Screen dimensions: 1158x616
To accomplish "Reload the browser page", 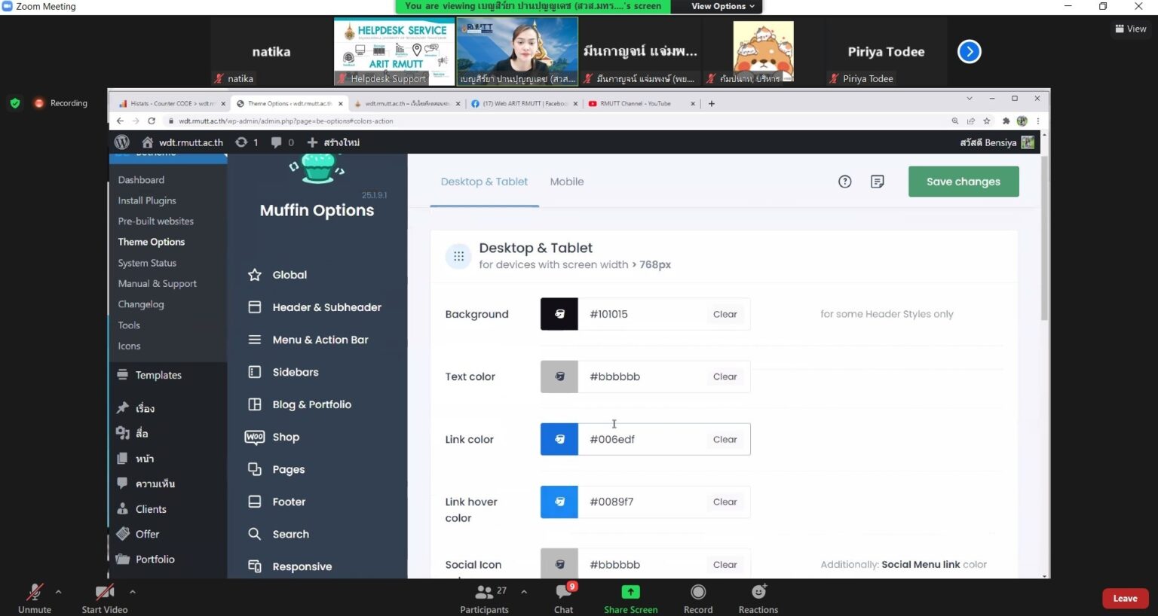I will click(152, 120).
